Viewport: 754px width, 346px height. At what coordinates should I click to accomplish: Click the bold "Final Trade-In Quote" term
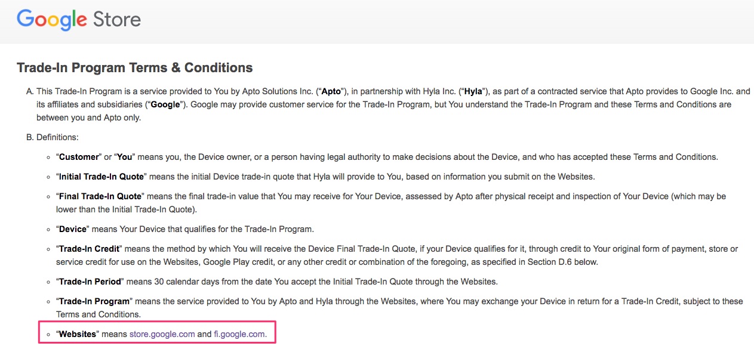click(100, 196)
